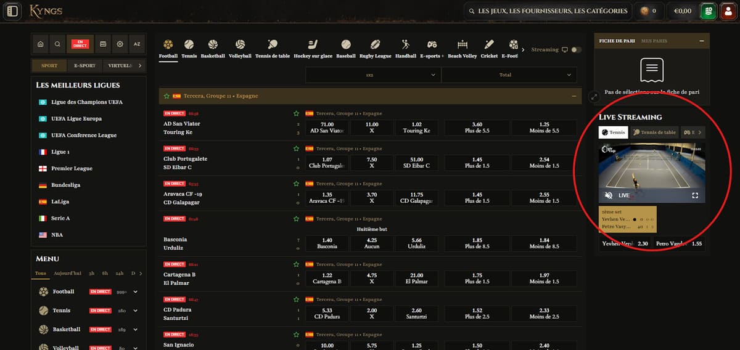Select E-sports + in sports bar
Image resolution: width=740 pixels, height=350 pixels.
[x=432, y=49]
